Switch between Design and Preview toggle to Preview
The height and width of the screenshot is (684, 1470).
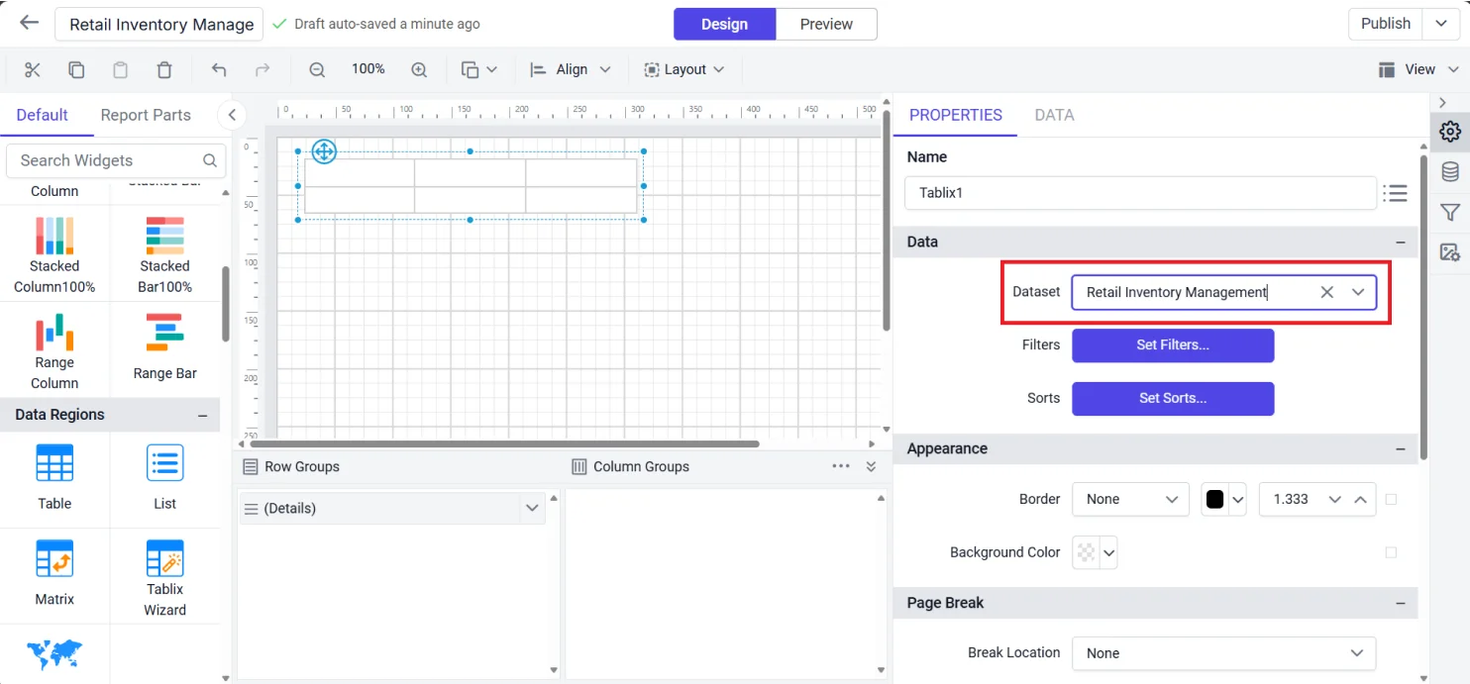pyautogui.click(x=826, y=23)
